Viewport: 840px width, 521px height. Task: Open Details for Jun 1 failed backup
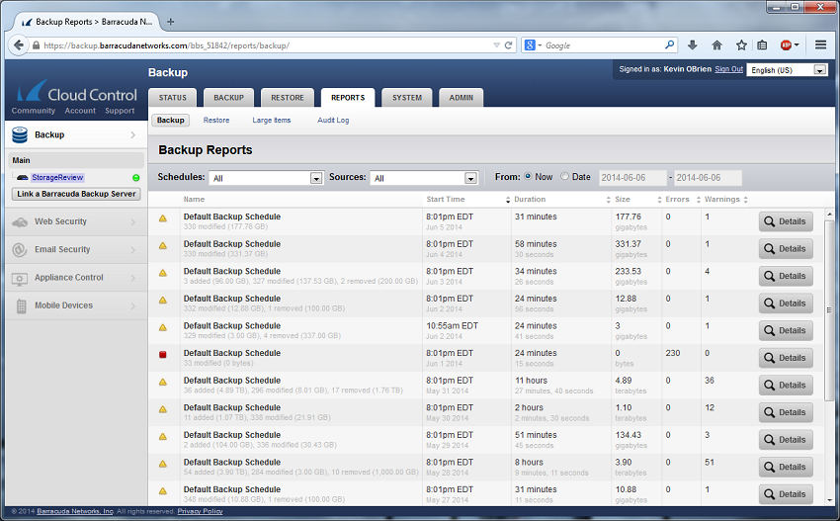pos(786,358)
